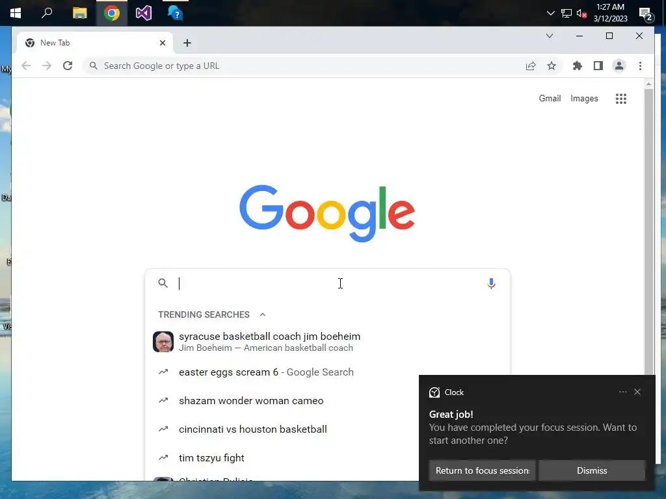
Task: Open Google Images link
Action: pos(584,99)
